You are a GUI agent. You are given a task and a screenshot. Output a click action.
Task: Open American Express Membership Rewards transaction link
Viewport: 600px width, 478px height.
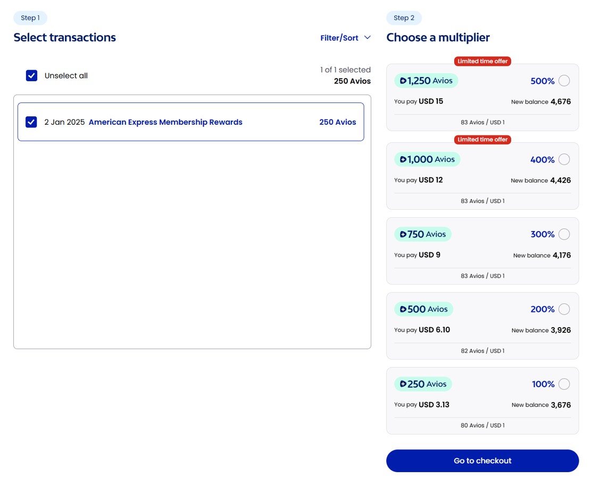165,122
